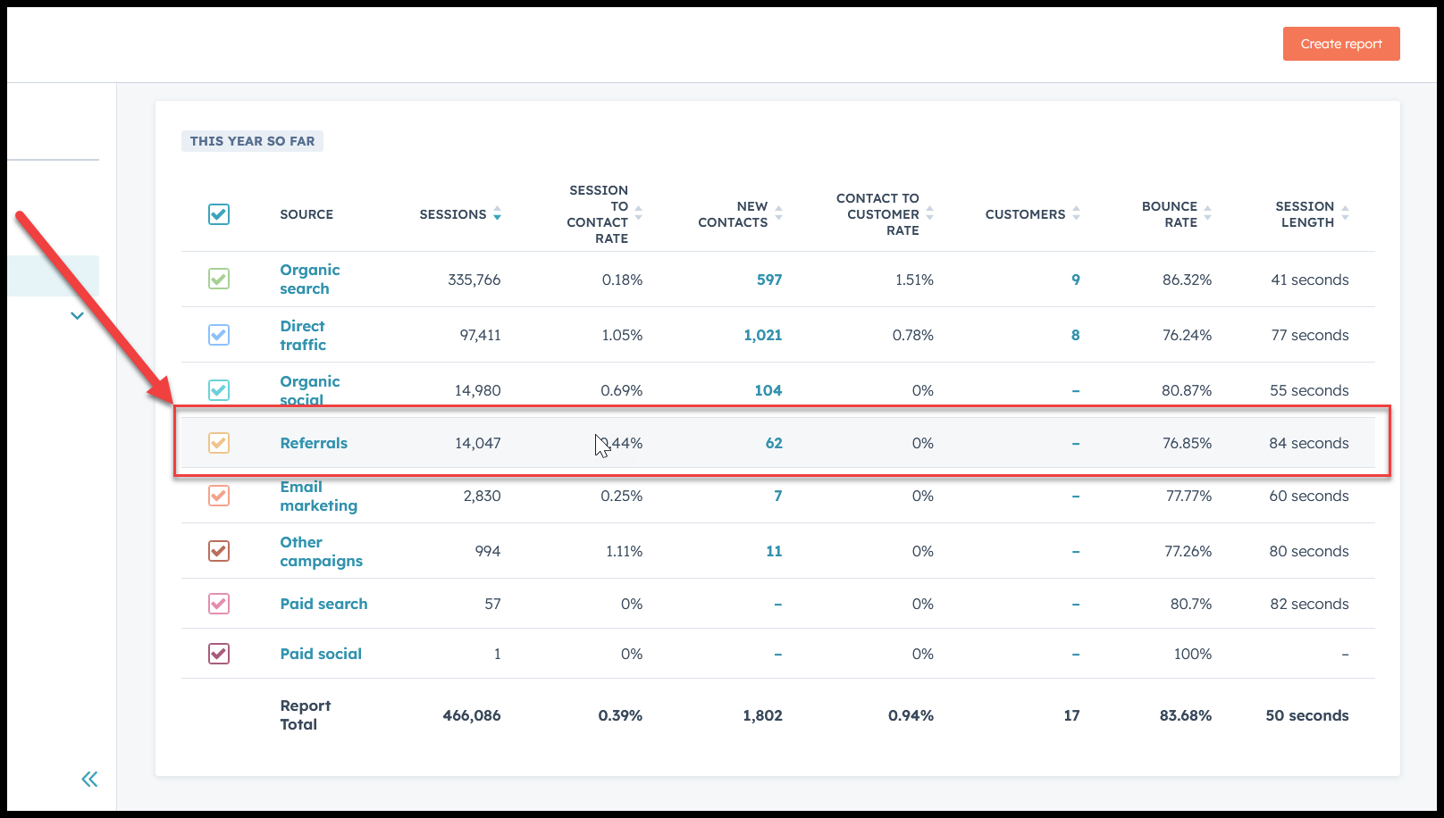Open the Direct traffic source link

click(302, 335)
